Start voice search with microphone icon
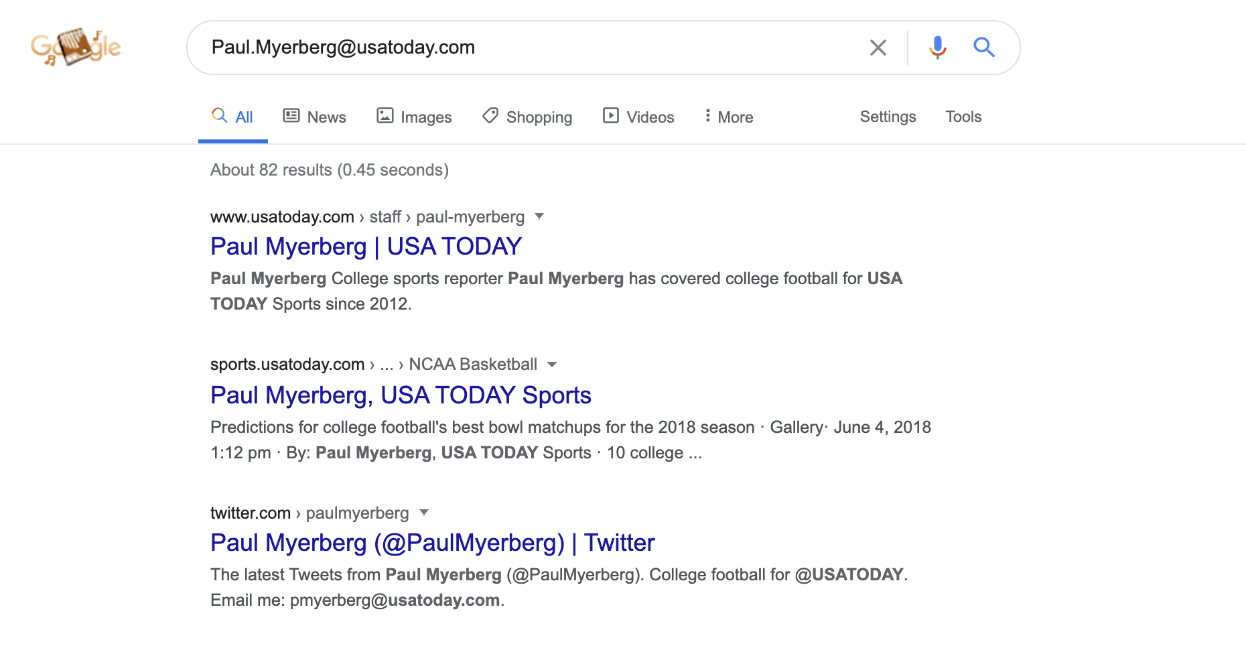This screenshot has width=1246, height=646. [937, 48]
